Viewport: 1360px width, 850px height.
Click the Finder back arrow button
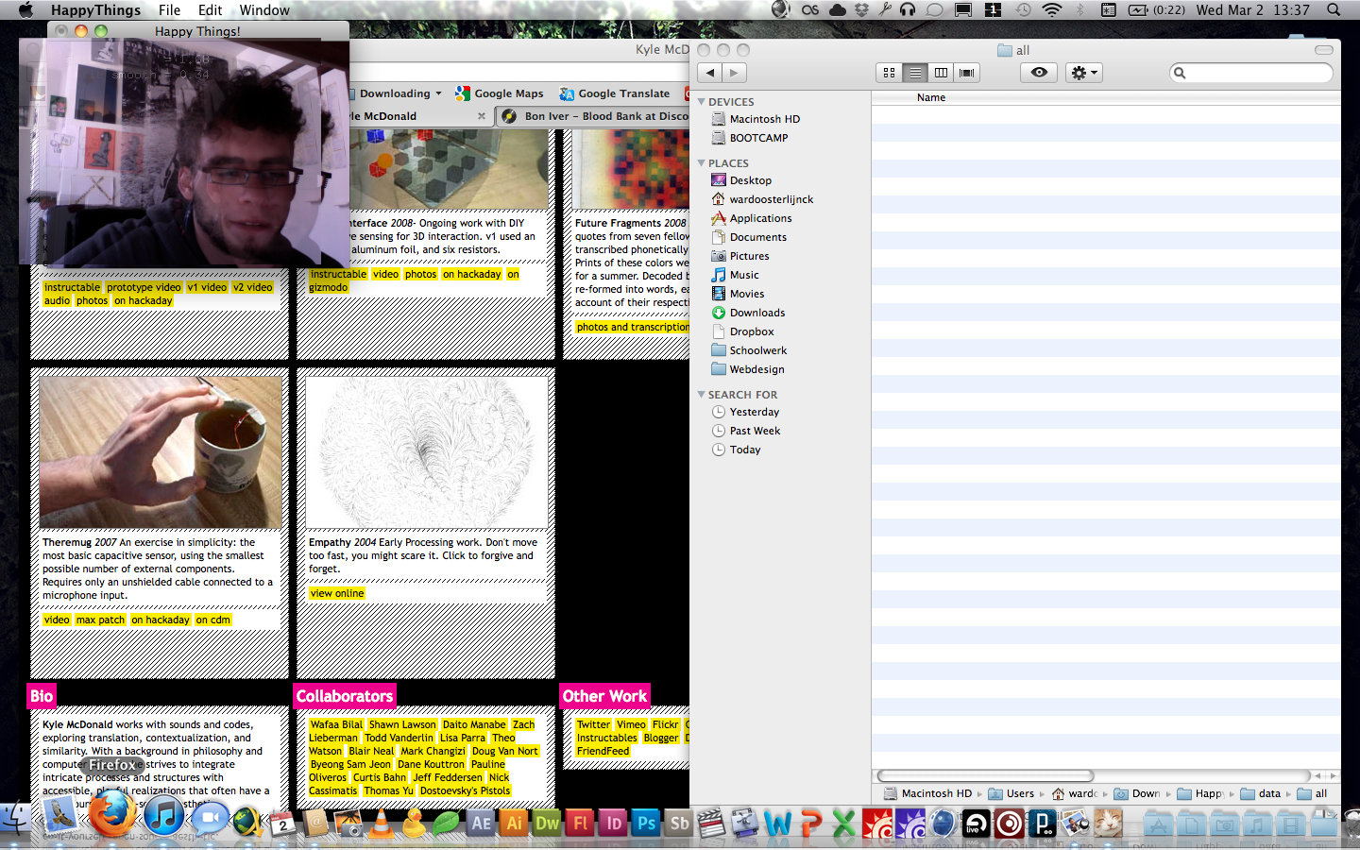[710, 73]
